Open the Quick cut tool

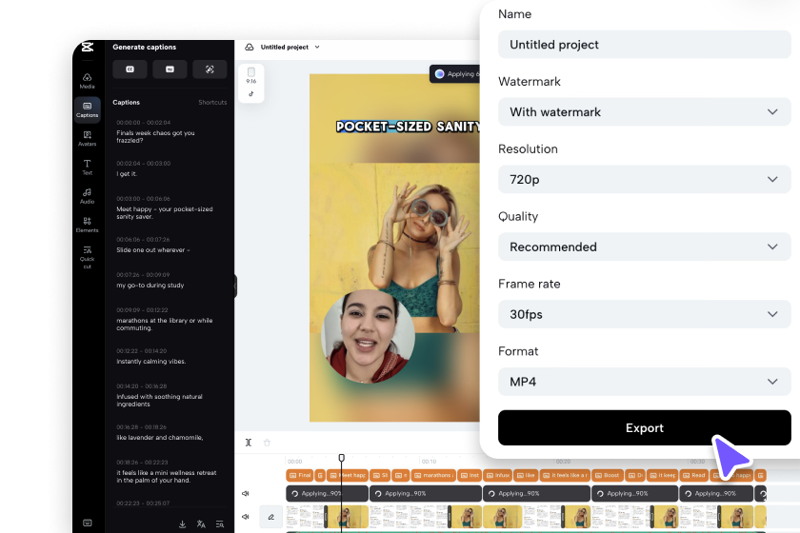88,257
